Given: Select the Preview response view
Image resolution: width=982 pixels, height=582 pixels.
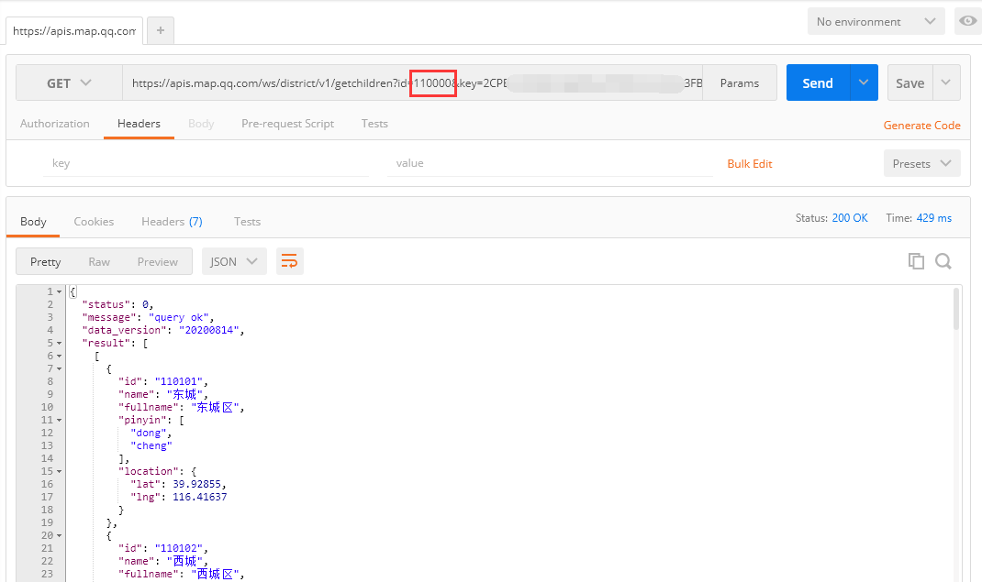Looking at the screenshot, I should coord(157,262).
